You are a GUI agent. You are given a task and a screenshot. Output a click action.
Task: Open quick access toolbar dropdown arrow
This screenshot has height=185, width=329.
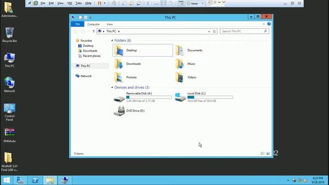[x=90, y=17]
